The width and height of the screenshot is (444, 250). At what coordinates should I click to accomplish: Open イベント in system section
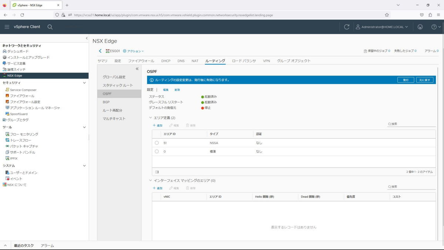16,179
